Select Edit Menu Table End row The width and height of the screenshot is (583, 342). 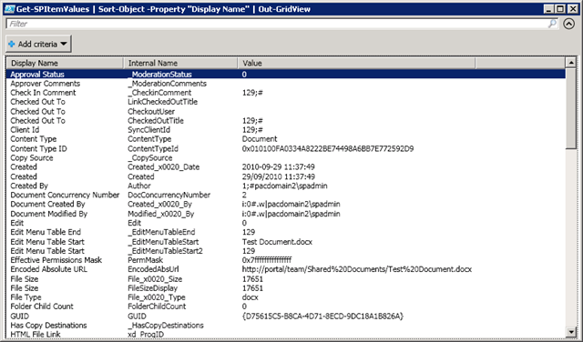pos(285,232)
